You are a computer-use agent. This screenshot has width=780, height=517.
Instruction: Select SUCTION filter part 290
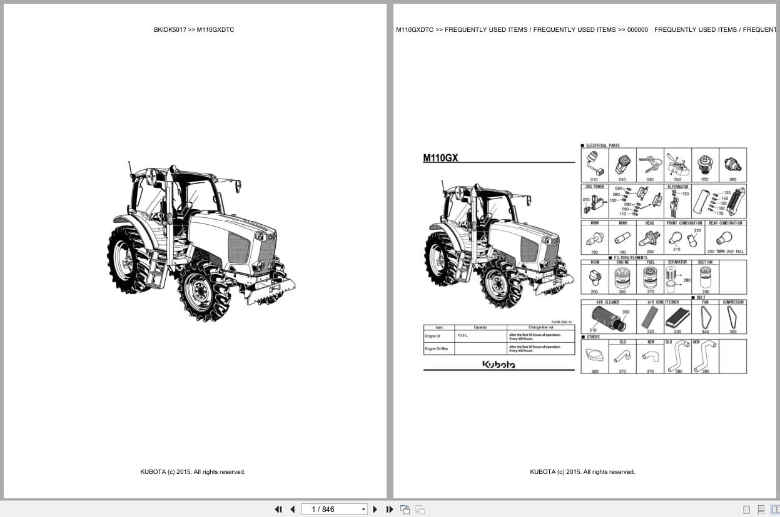click(705, 278)
